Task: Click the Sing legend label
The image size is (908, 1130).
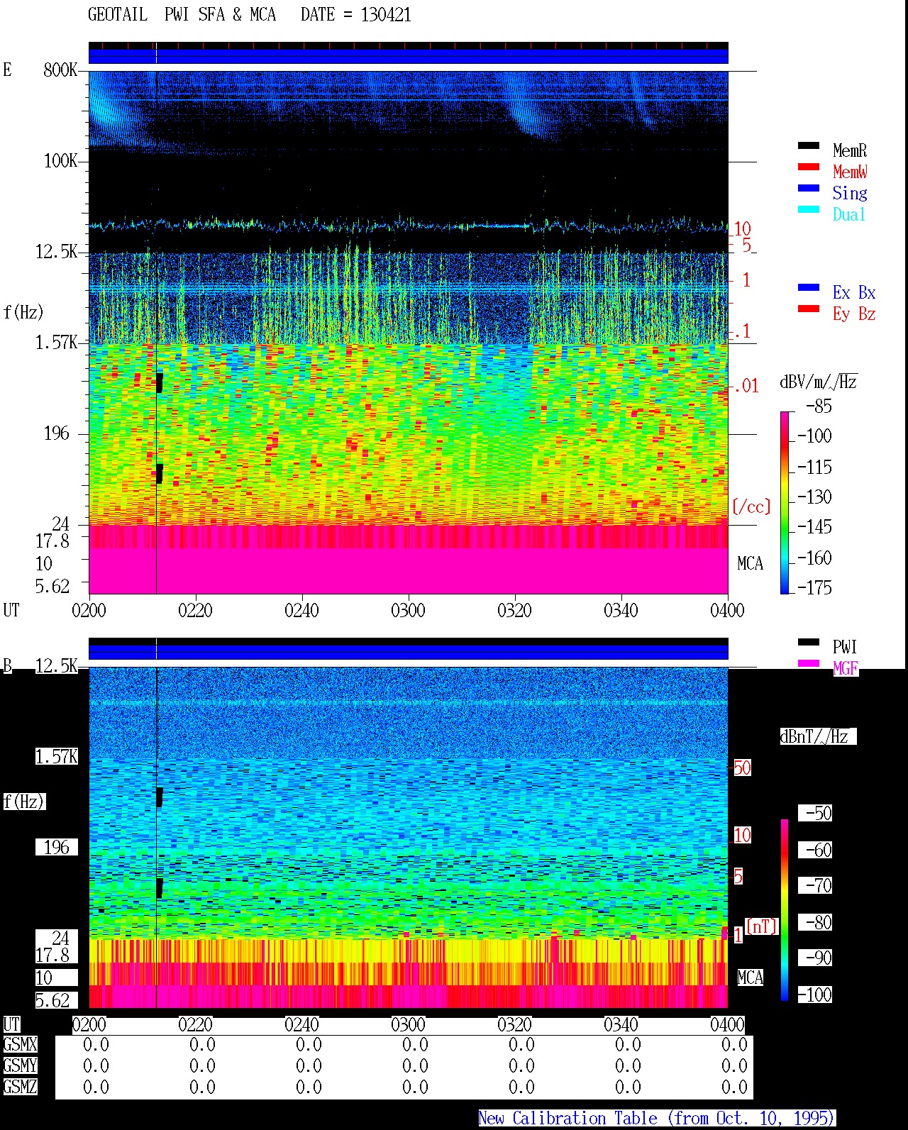Action: (x=850, y=193)
